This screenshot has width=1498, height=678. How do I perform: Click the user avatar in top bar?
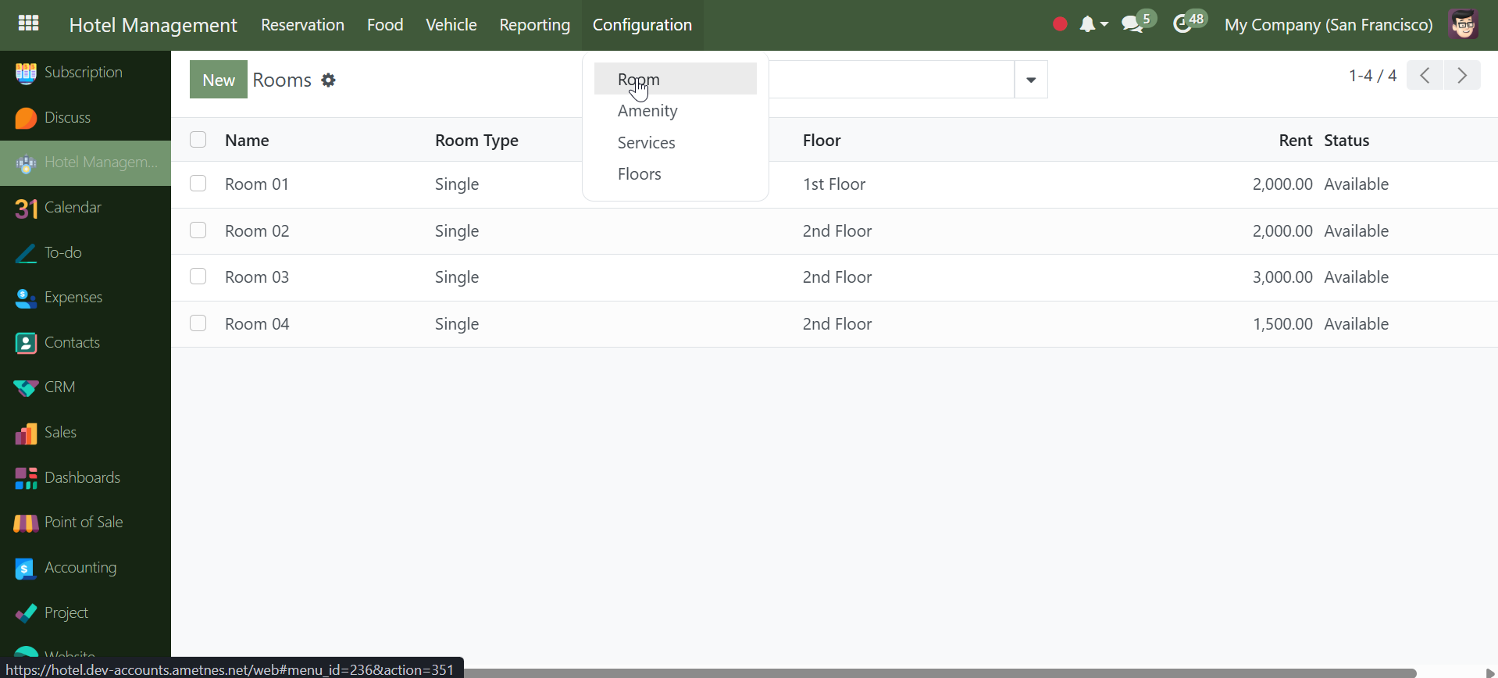click(1463, 24)
